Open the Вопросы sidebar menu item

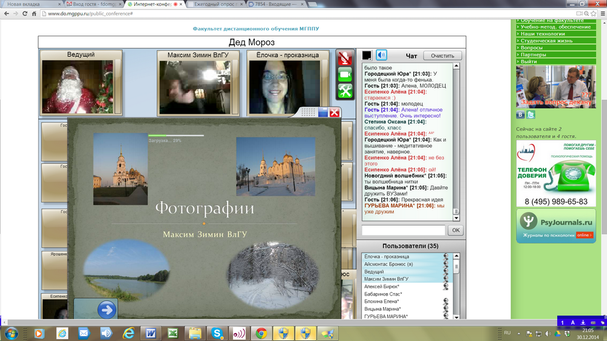point(531,47)
